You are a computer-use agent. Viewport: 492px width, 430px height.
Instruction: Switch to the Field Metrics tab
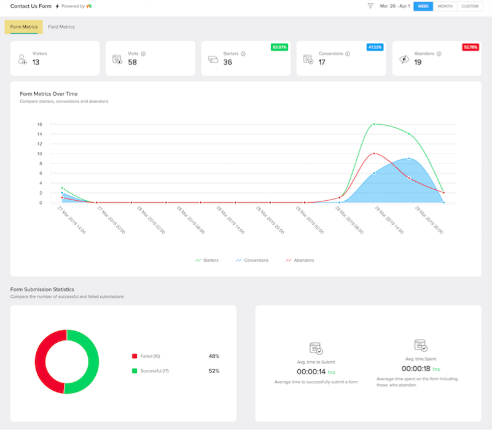click(61, 27)
